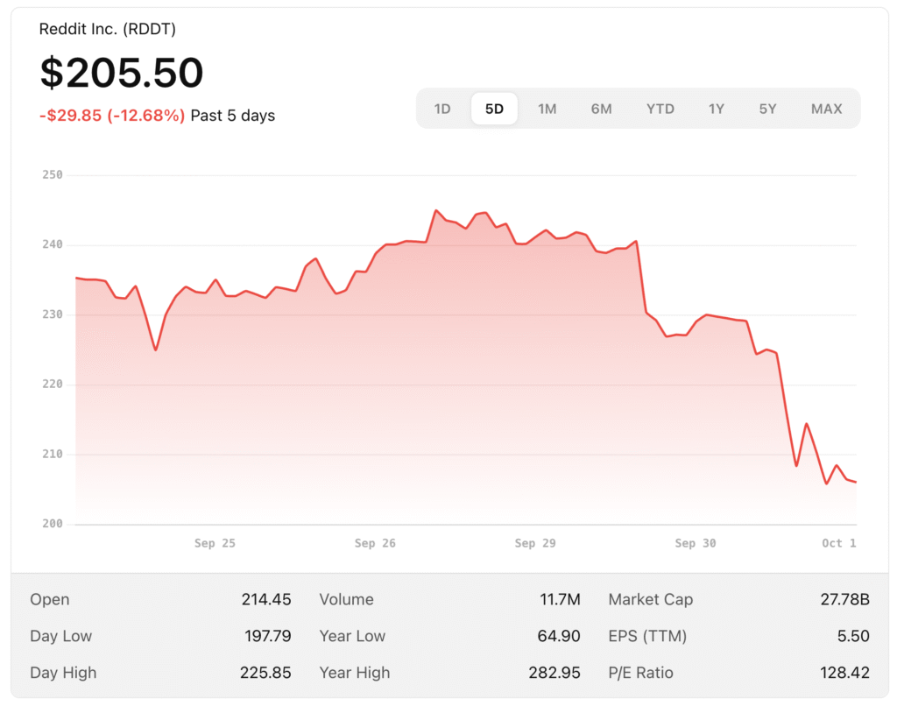This screenshot has width=897, height=706.
Task: Click the Sep 29 date axis label
Action: click(x=535, y=543)
